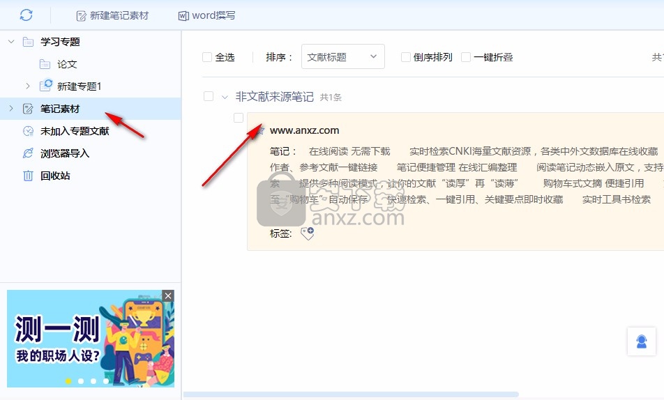Collapse the 非文献来源笔记 group
This screenshot has width=664, height=400.
[x=225, y=97]
